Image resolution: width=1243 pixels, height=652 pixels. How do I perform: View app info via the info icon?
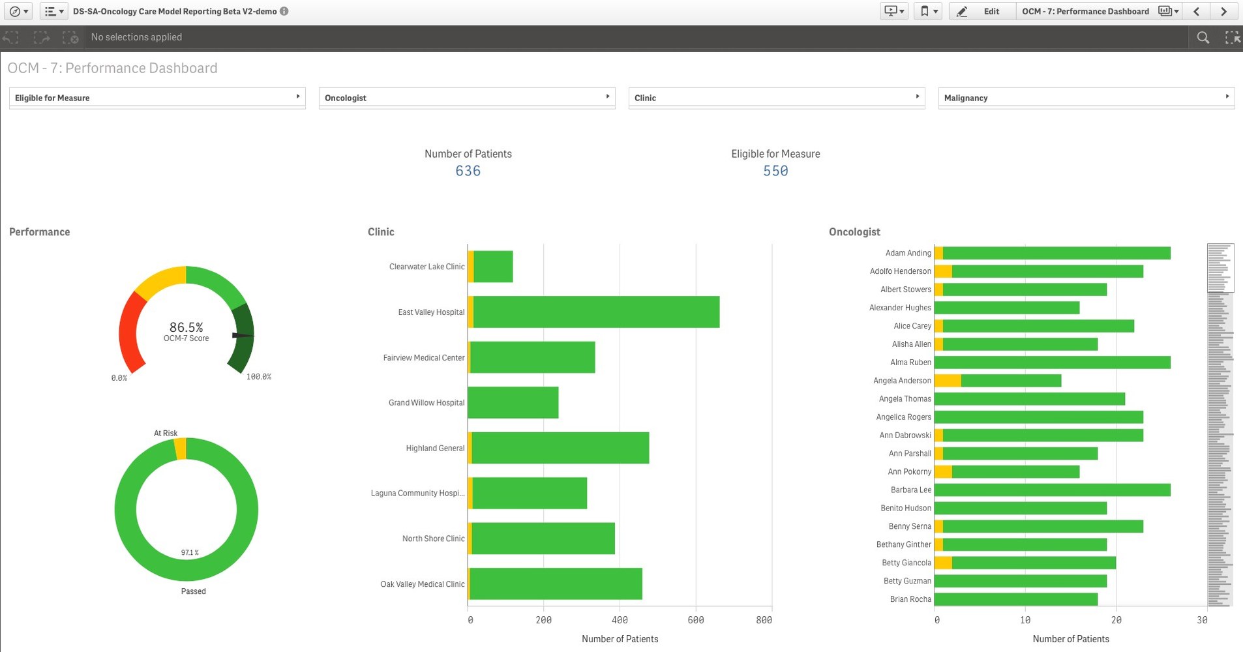coord(283,11)
